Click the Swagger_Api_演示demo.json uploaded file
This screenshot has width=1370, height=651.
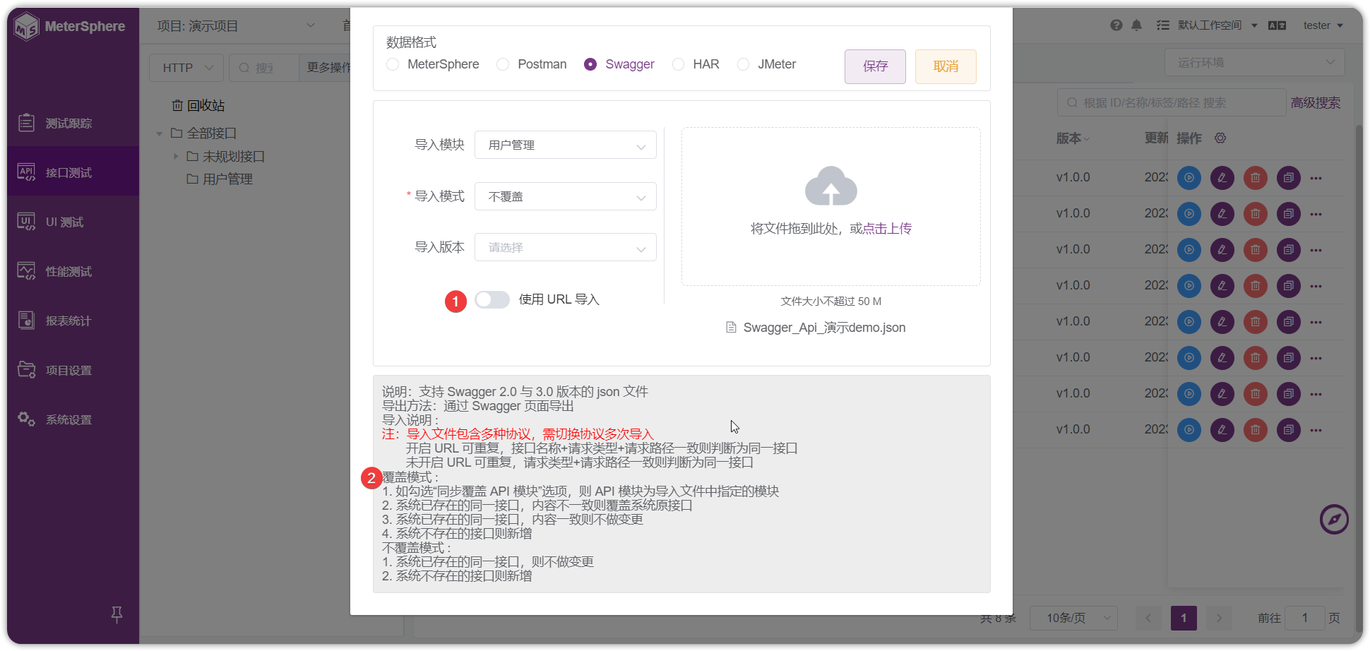click(816, 328)
